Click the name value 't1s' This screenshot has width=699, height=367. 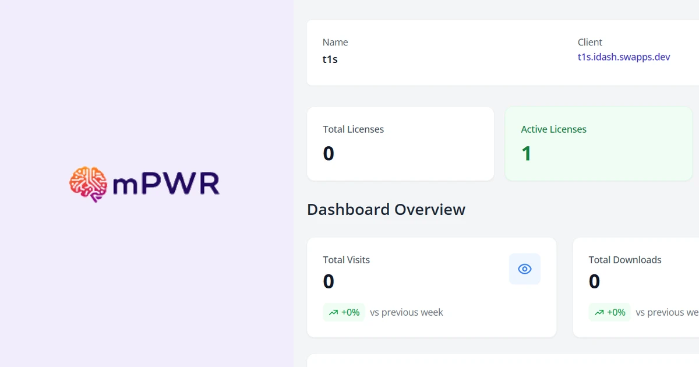tap(330, 59)
